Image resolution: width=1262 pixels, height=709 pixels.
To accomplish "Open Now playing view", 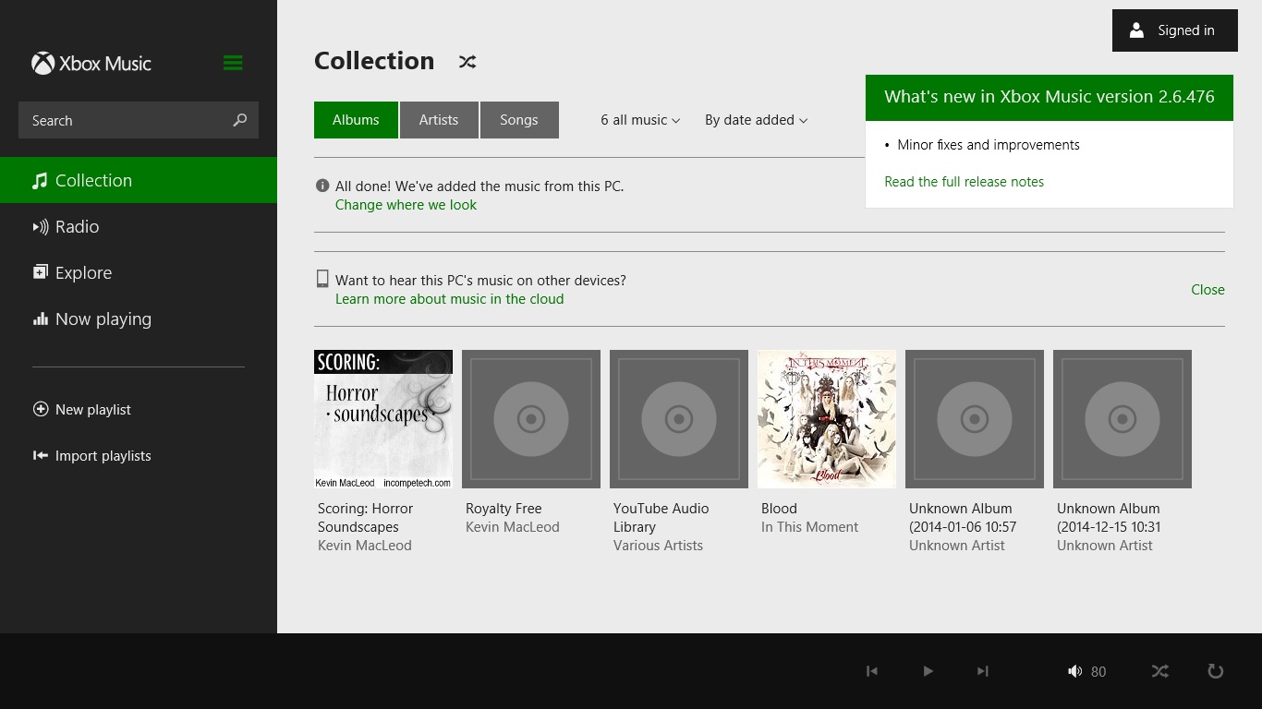I will point(139,318).
